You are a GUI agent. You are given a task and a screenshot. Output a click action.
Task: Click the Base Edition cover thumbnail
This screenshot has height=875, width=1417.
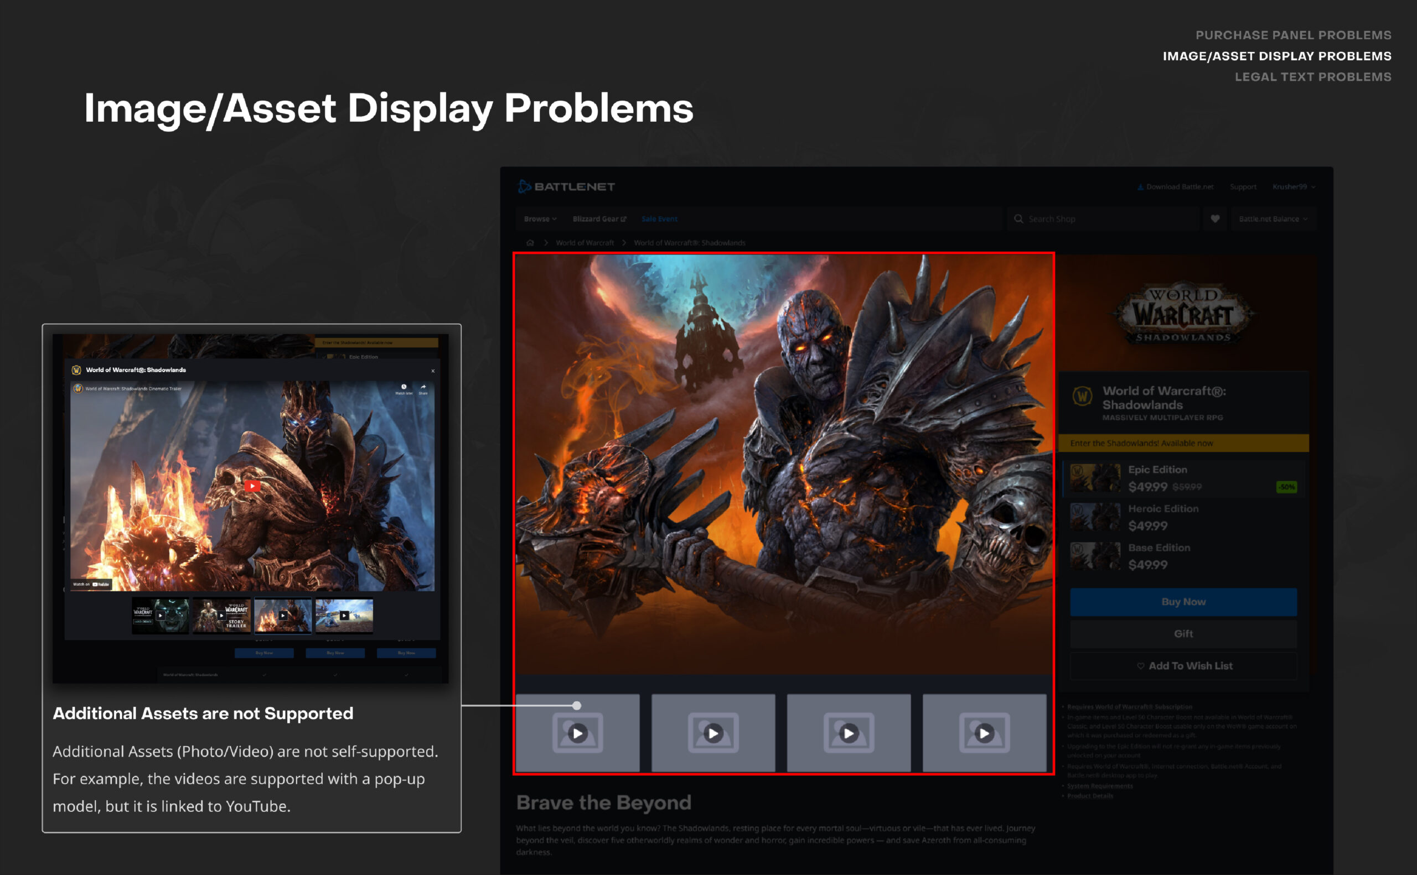point(1095,555)
